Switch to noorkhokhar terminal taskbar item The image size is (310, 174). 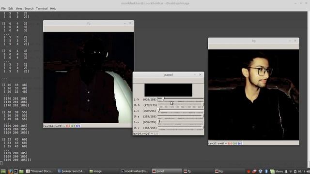(135, 171)
